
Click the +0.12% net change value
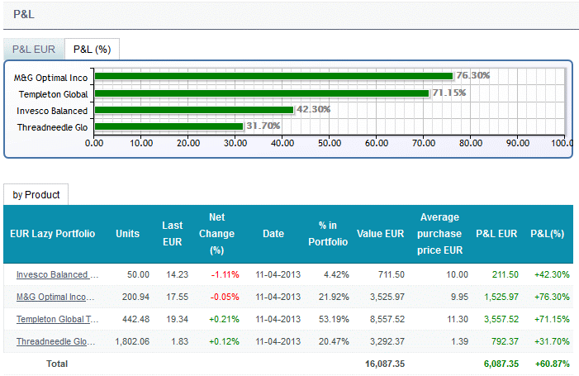tap(224, 341)
